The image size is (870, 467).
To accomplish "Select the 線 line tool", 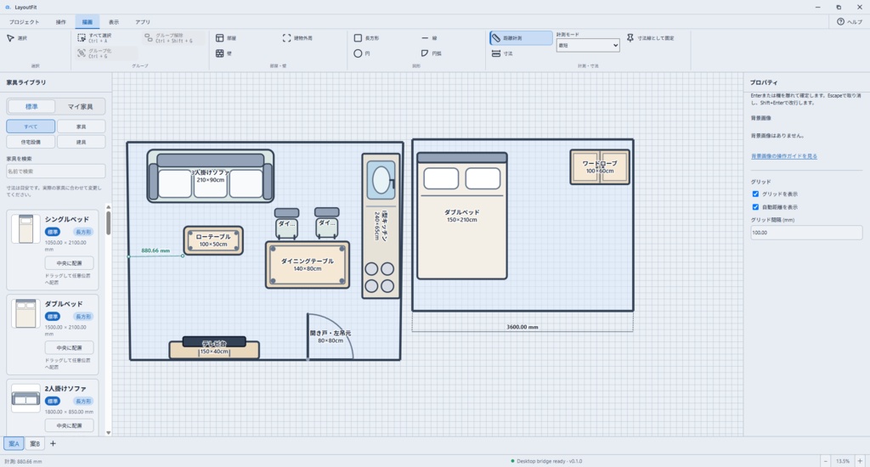I will [429, 38].
